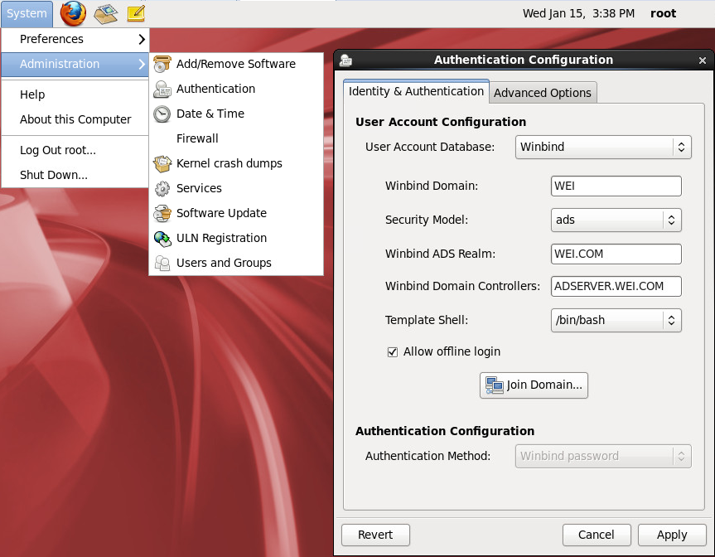Click the Date & Time clock icon
715x557 pixels.
(x=162, y=114)
